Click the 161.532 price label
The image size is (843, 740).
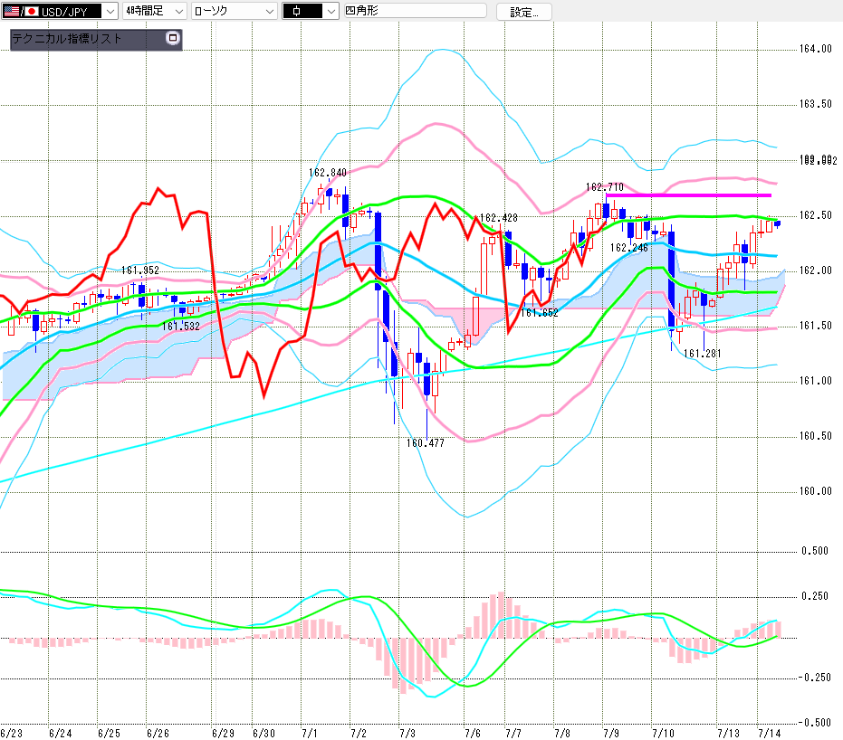click(x=181, y=326)
